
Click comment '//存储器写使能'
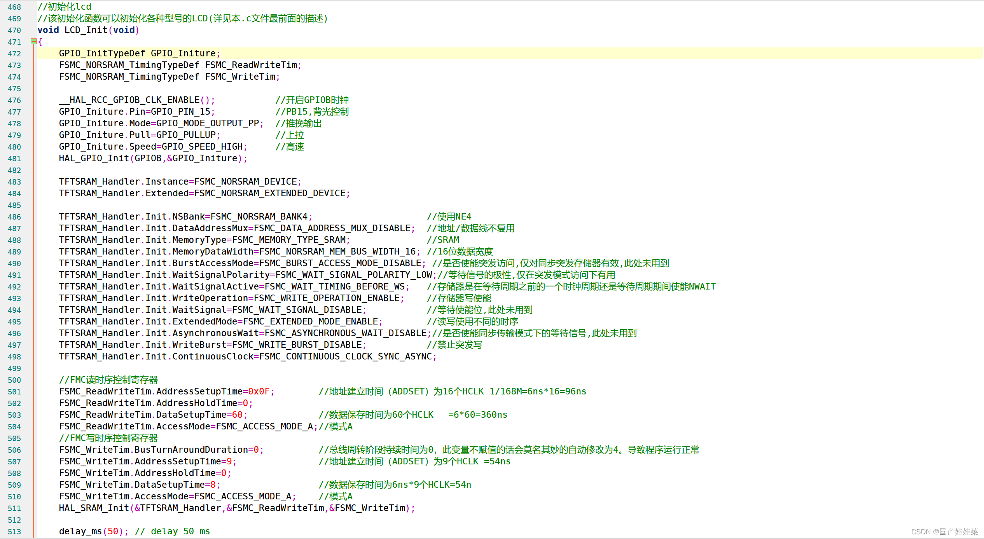[459, 298]
